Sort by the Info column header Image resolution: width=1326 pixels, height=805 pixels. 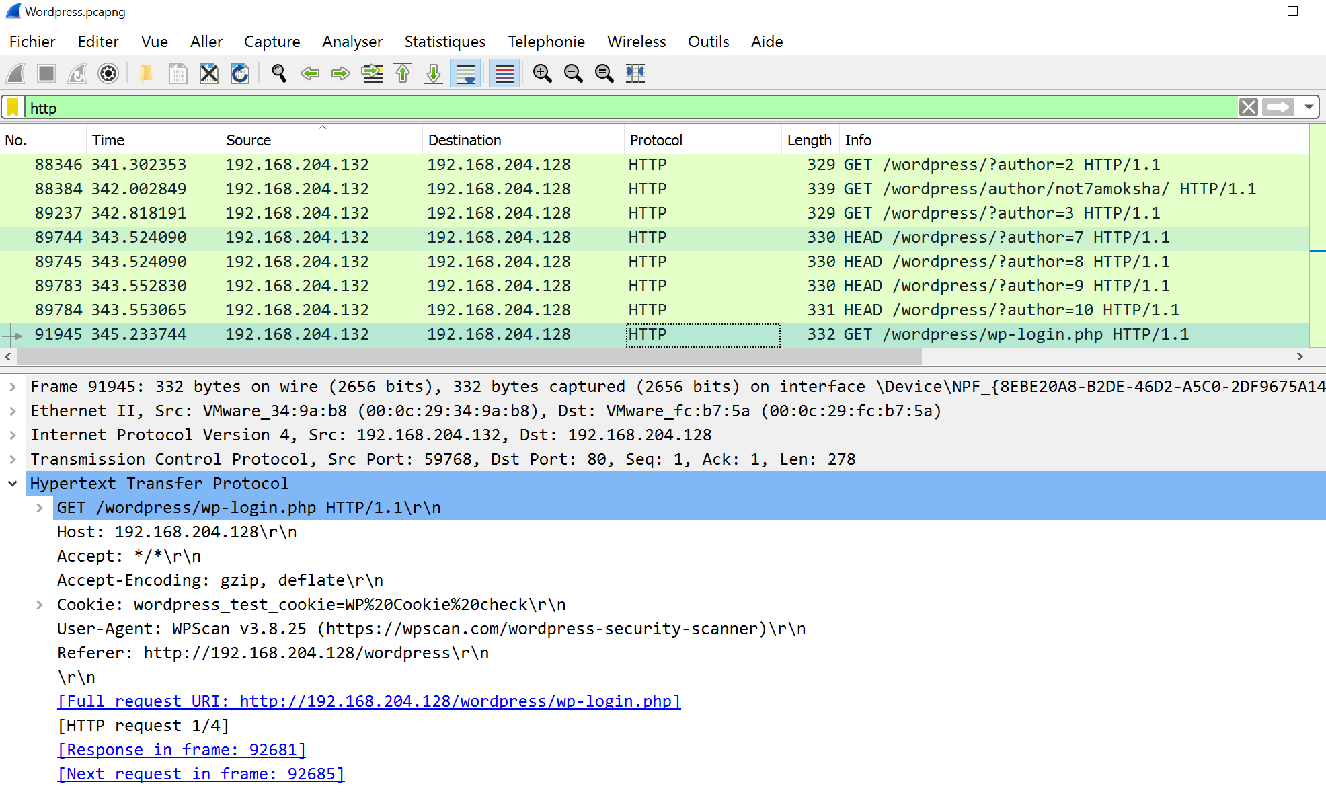click(x=1075, y=140)
